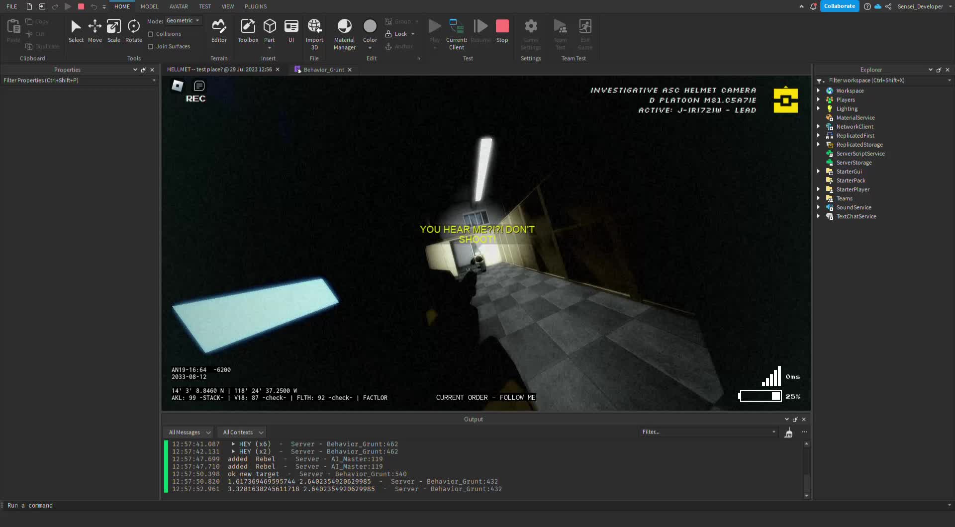This screenshot has height=527, width=955.
Task: Open the Toolbox panel
Action: 248,31
